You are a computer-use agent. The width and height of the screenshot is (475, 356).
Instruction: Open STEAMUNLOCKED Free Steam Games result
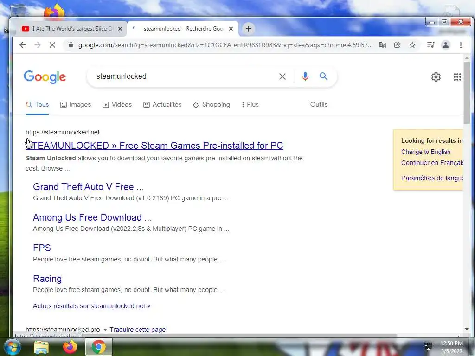154,146
